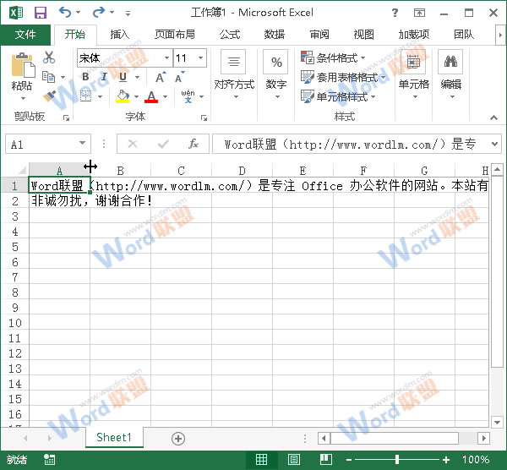Open ribbon display options icon
This screenshot has width=507, height=470.
[419, 13]
